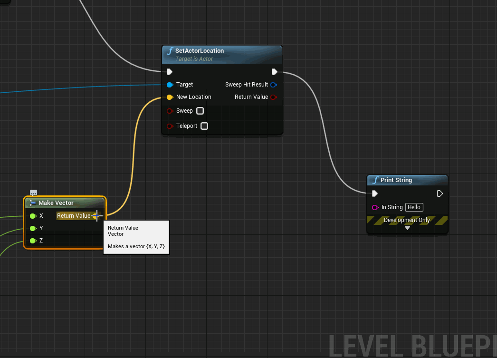Enable the Teleport checkbox
497x358 pixels.
tap(204, 126)
